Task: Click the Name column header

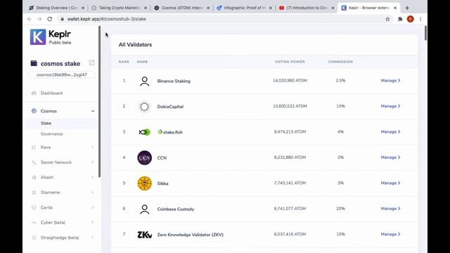Action: [142, 62]
